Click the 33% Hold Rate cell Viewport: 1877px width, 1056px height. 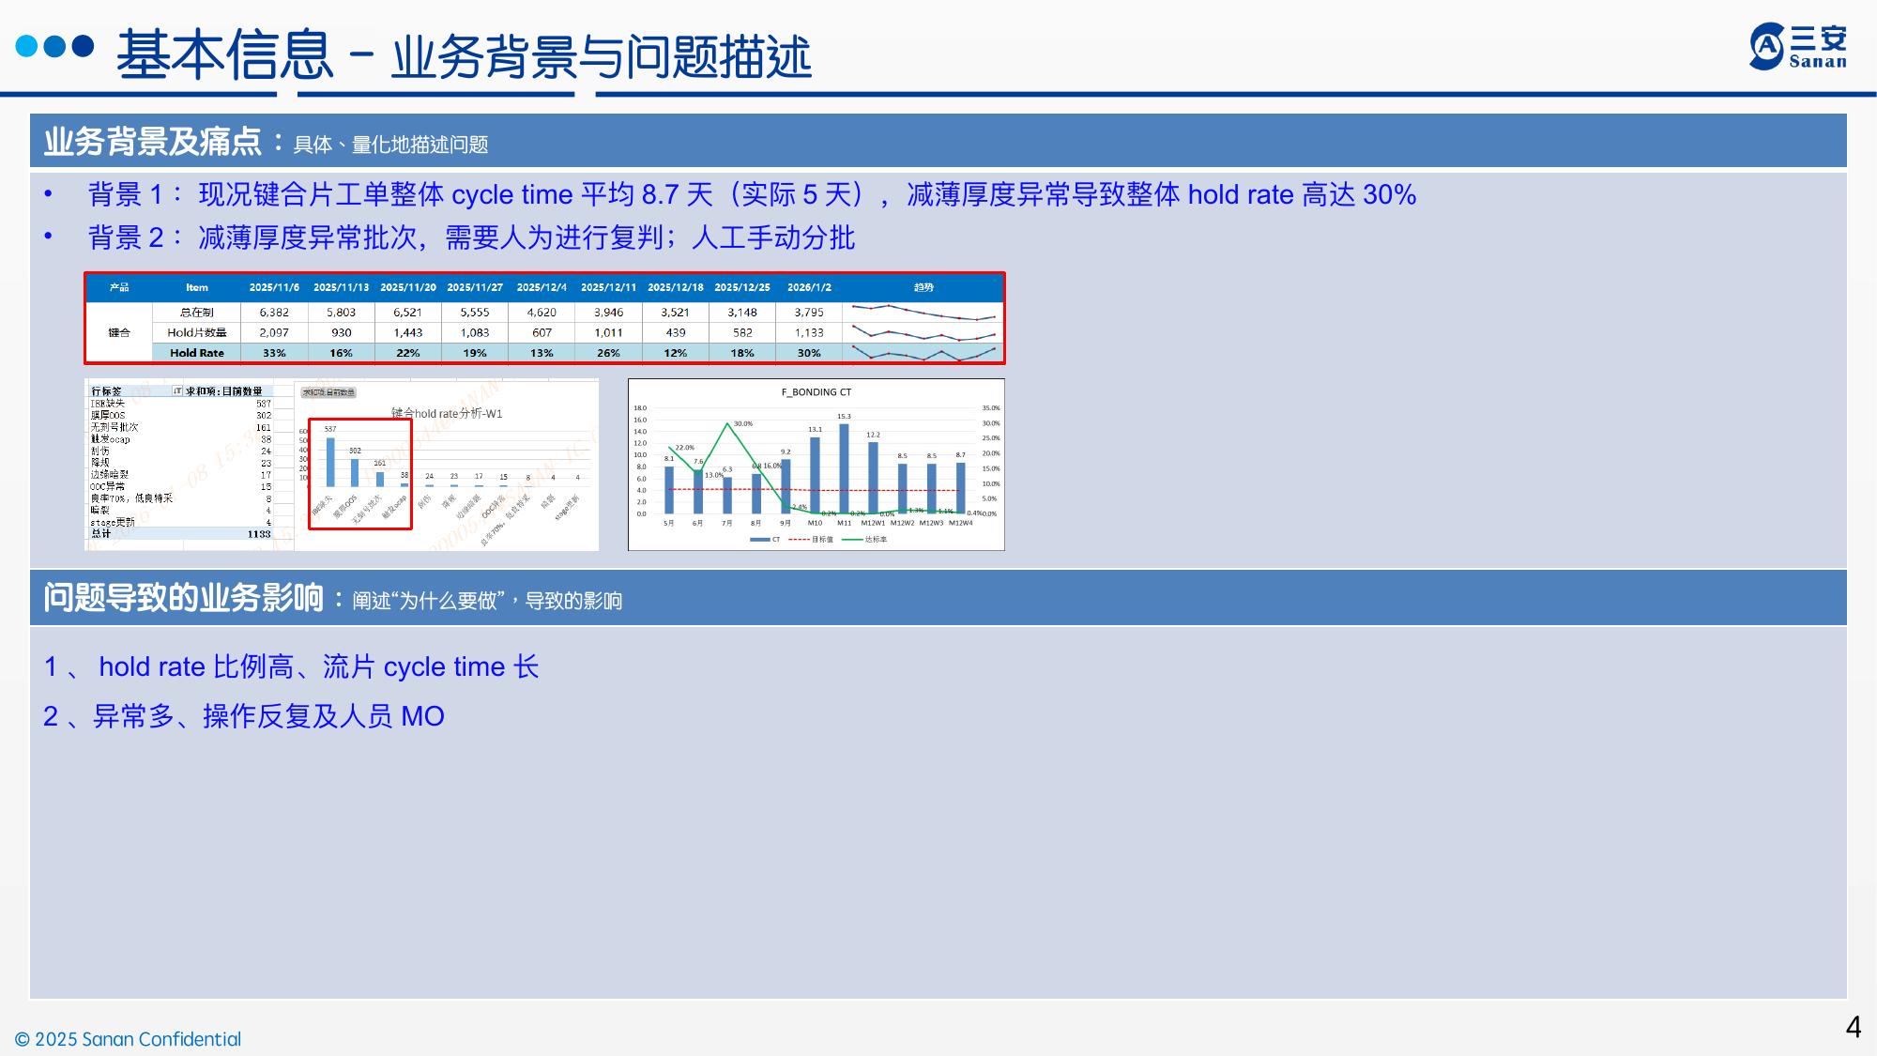274,353
